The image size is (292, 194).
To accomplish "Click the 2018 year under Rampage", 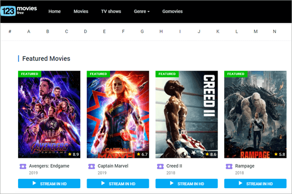I will click(239, 173).
